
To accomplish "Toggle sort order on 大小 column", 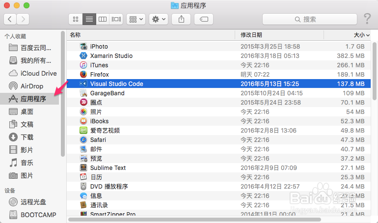I will coord(347,35).
